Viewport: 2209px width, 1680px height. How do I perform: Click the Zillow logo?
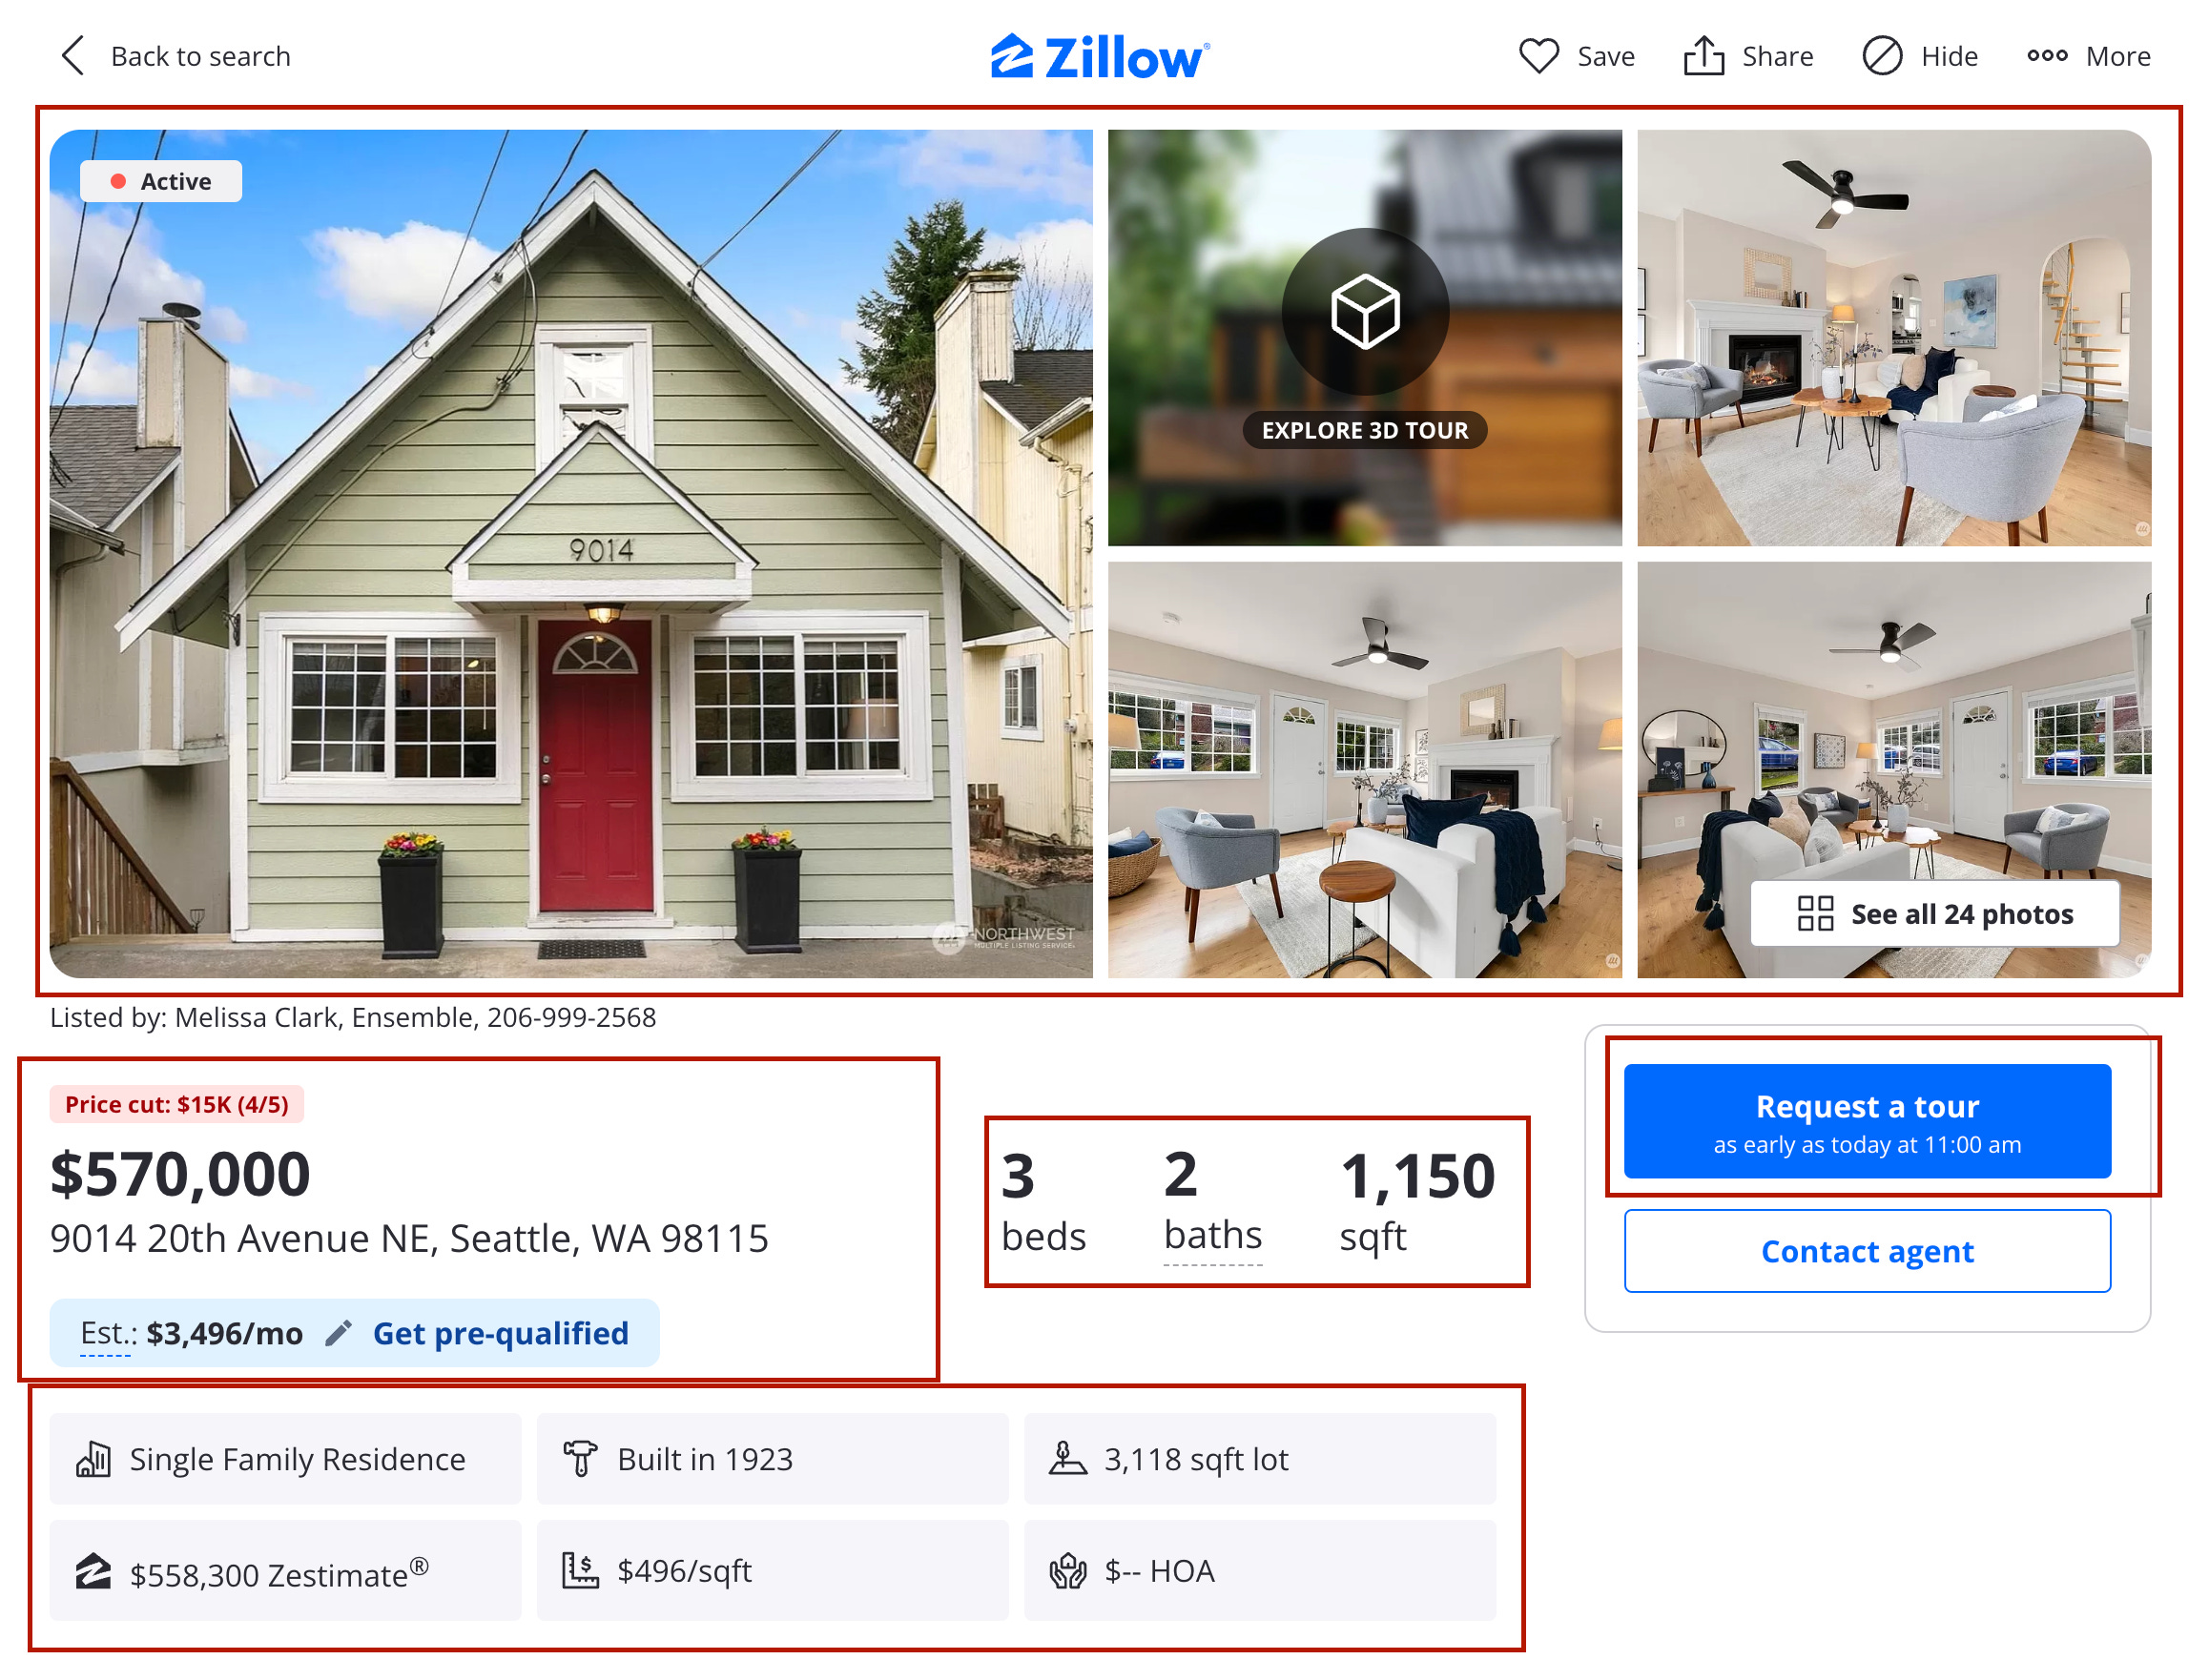coord(1100,57)
